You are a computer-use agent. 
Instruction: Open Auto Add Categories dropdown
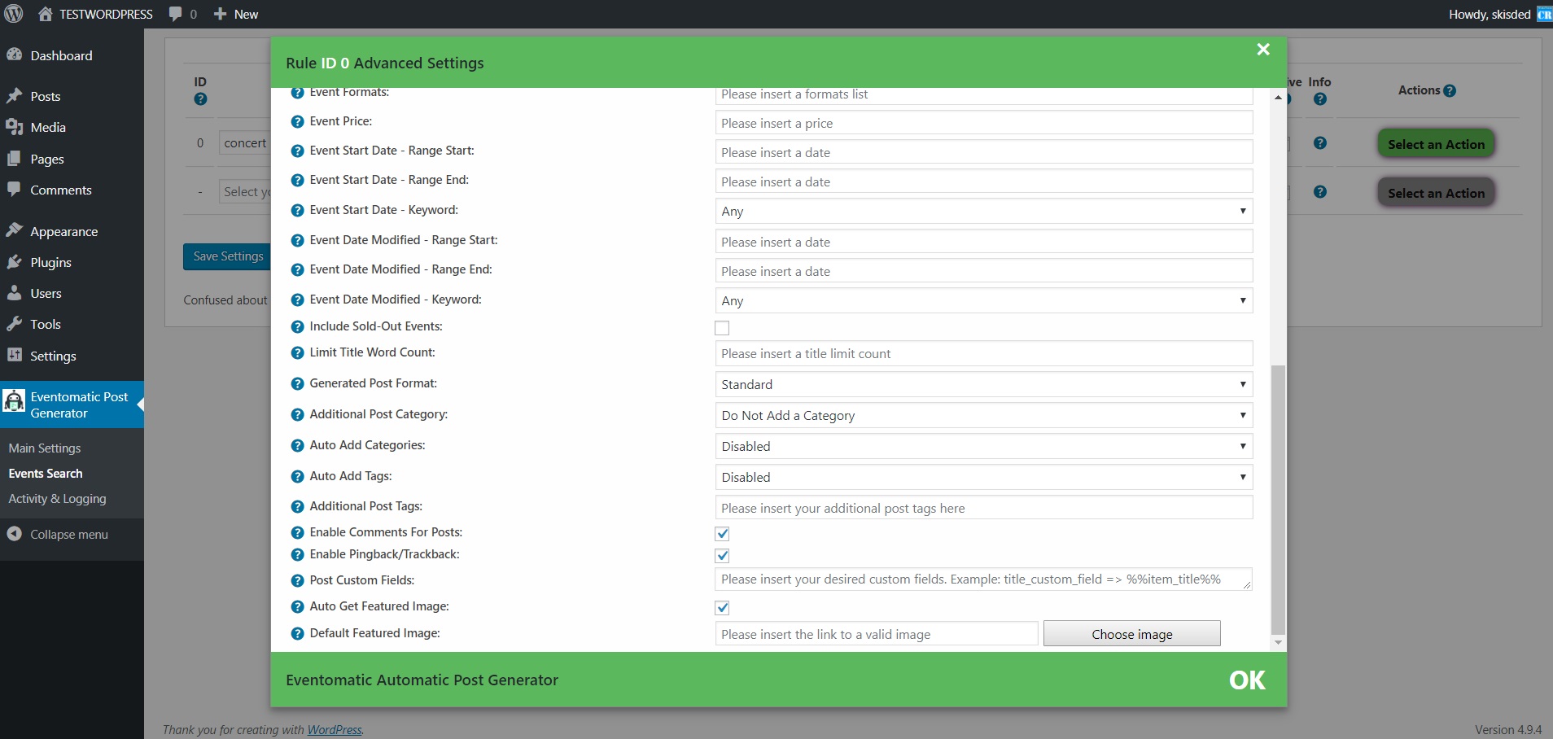pyautogui.click(x=983, y=446)
